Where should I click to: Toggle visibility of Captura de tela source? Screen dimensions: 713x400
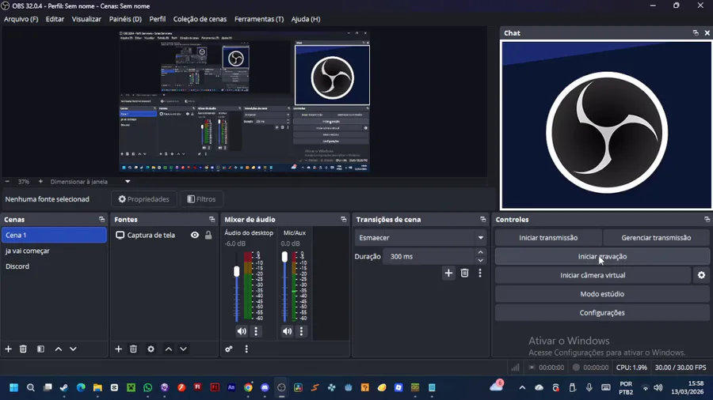[195, 235]
